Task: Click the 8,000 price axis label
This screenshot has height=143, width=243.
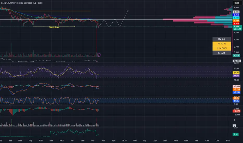Action: [x=236, y=8]
